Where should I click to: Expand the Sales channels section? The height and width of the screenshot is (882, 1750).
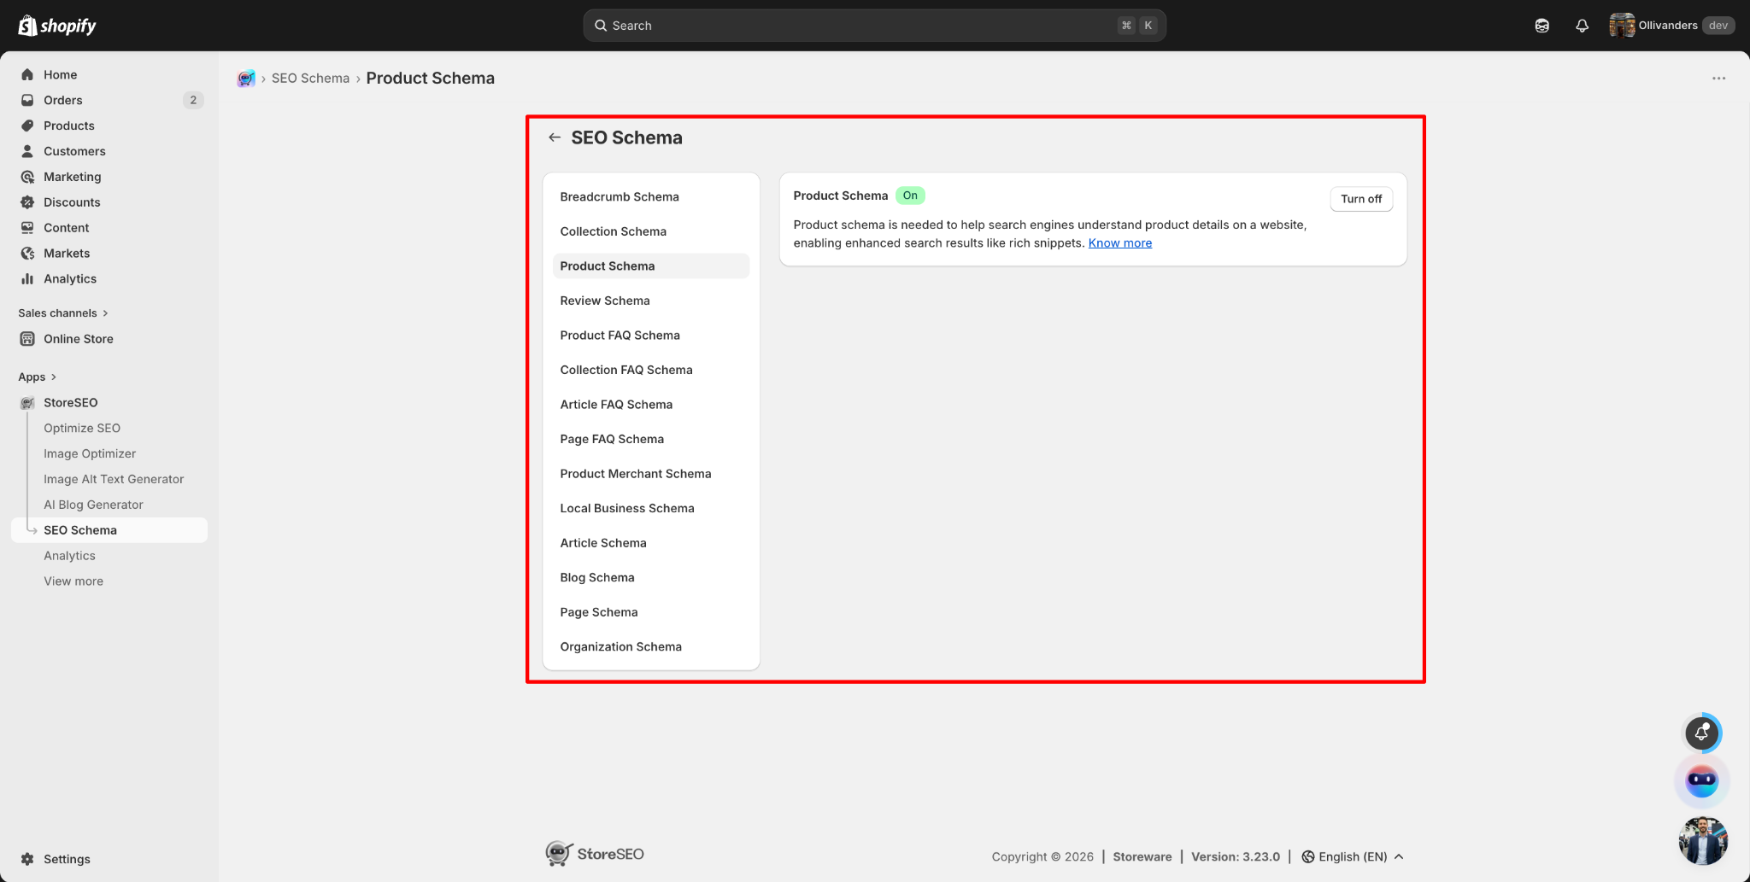tap(63, 313)
